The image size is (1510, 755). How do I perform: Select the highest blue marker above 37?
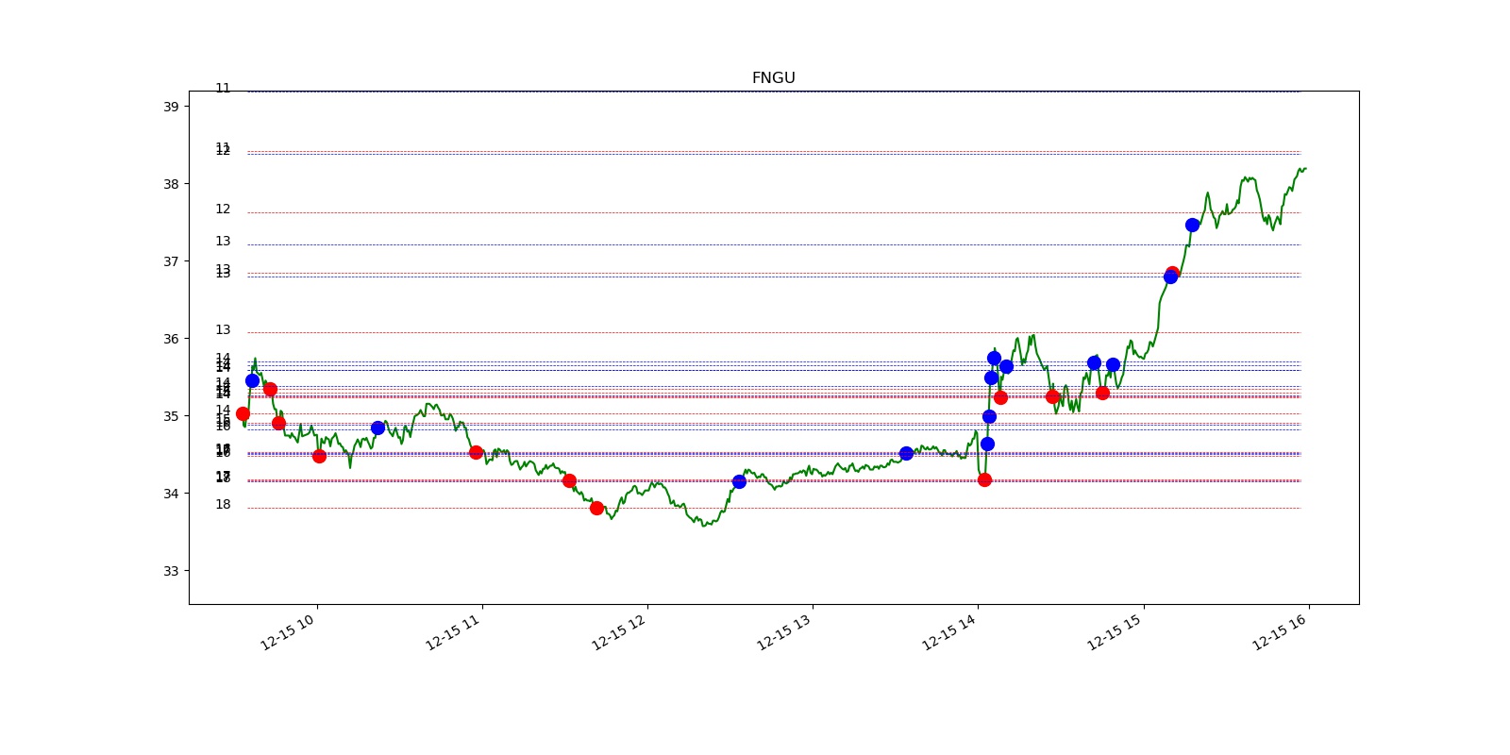tap(1192, 225)
